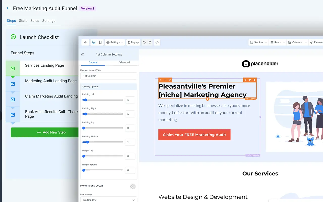Open the Background Color swatch
The width and height of the screenshot is (323, 202).
(x=133, y=186)
